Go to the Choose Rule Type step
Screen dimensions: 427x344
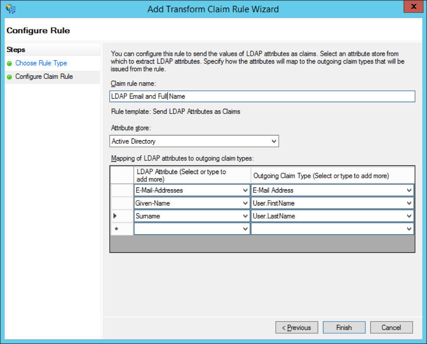click(41, 63)
